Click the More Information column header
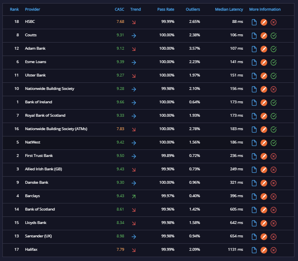This screenshot has height=261, width=298. tap(265, 9)
